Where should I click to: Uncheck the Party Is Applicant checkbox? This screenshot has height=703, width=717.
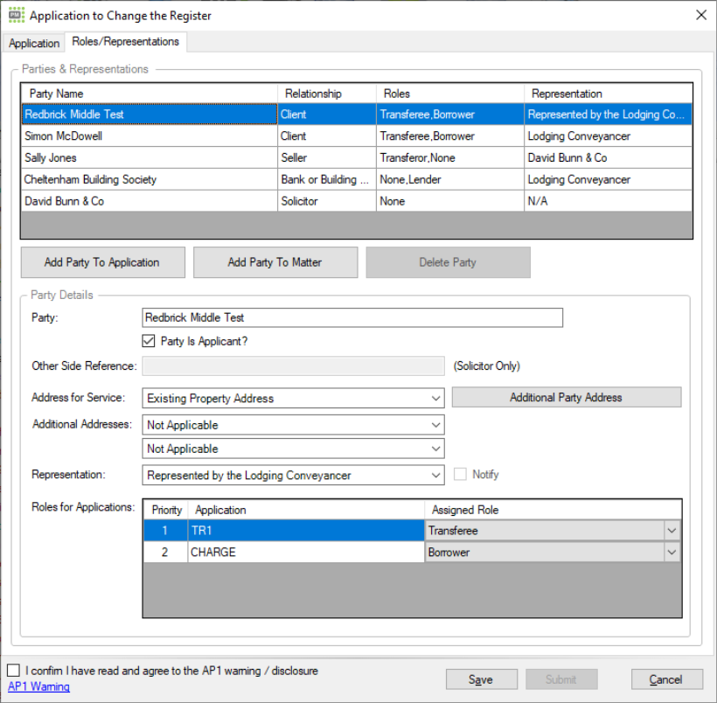149,341
